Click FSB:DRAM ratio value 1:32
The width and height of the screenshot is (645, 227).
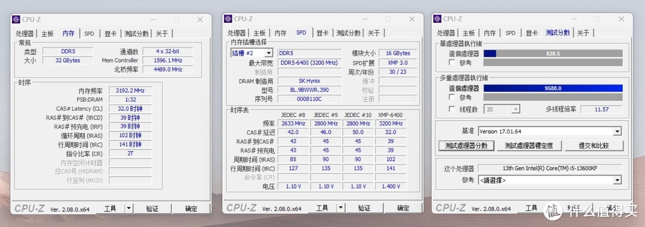[130, 100]
